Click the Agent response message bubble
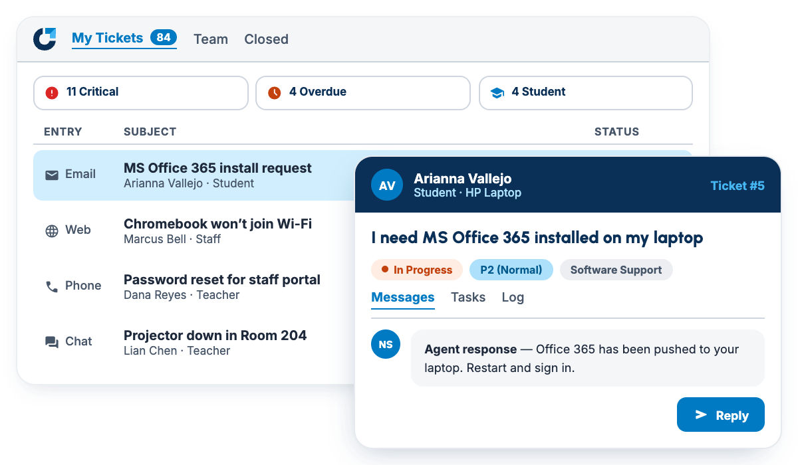 click(x=588, y=358)
